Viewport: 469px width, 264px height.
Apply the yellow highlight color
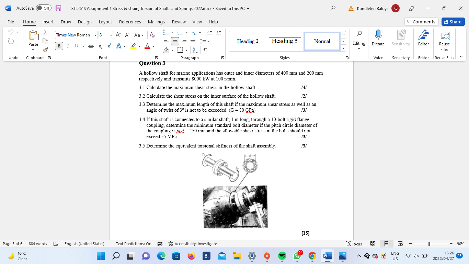[134, 46]
